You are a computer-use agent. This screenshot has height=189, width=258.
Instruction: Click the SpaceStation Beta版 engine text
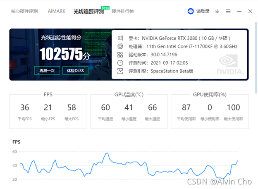(x=172, y=71)
